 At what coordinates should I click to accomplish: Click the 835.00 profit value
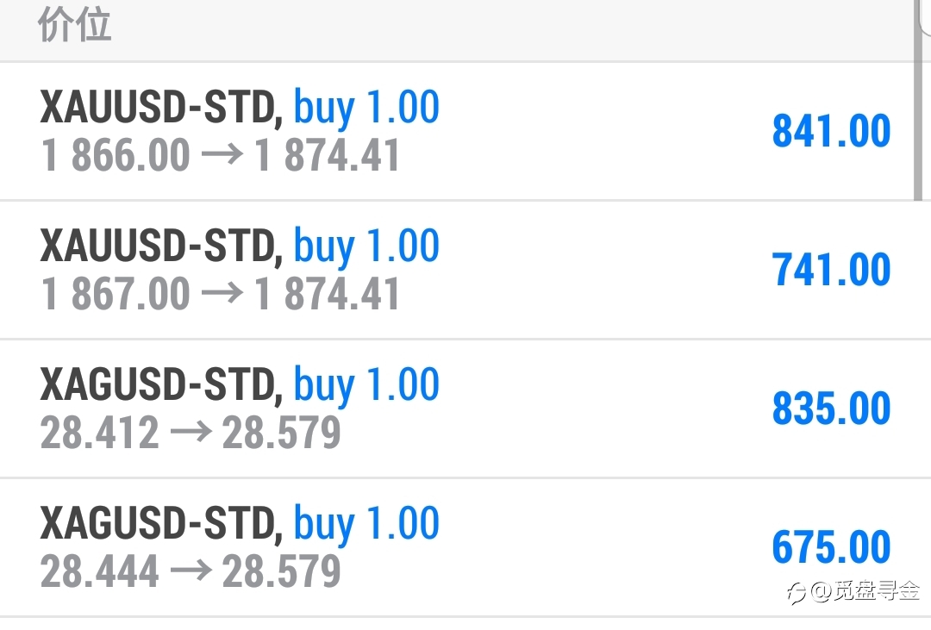831,409
